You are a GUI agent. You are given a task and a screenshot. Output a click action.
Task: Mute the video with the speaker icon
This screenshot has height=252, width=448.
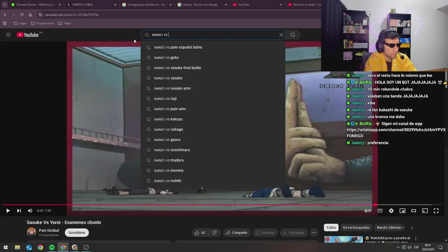[x=30, y=211]
